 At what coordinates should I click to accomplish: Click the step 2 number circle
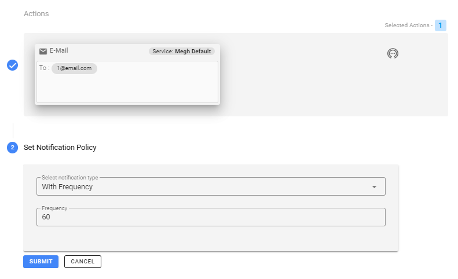click(12, 148)
